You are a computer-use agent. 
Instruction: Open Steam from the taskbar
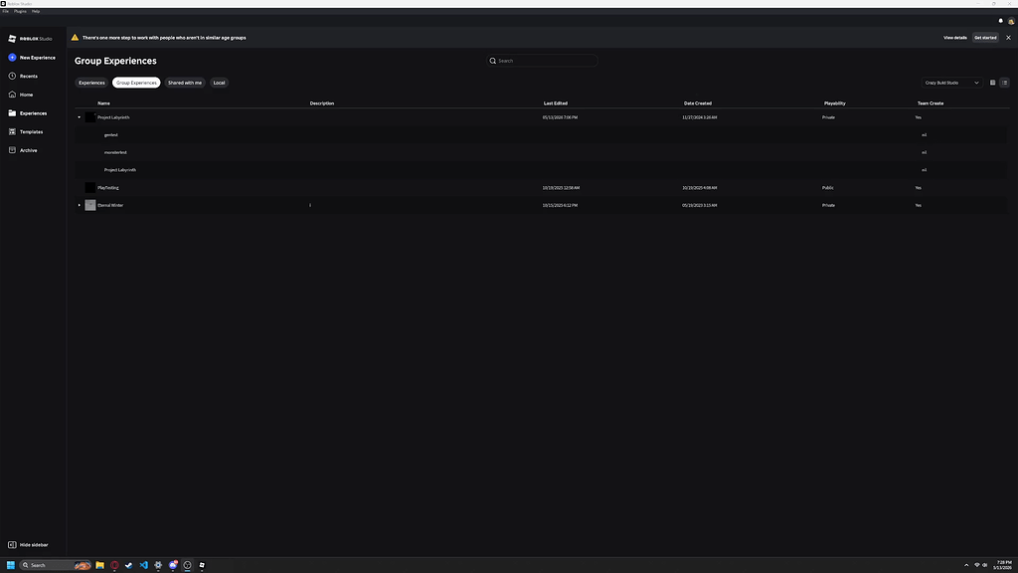pyautogui.click(x=128, y=565)
